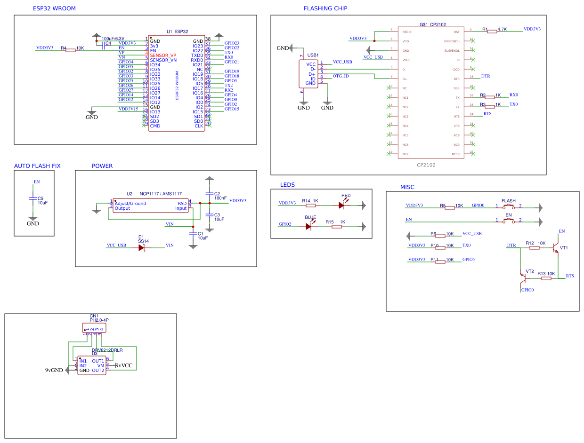584x443 pixels.
Task: Select the D1 SS14 diode symbol
Action: coord(141,247)
